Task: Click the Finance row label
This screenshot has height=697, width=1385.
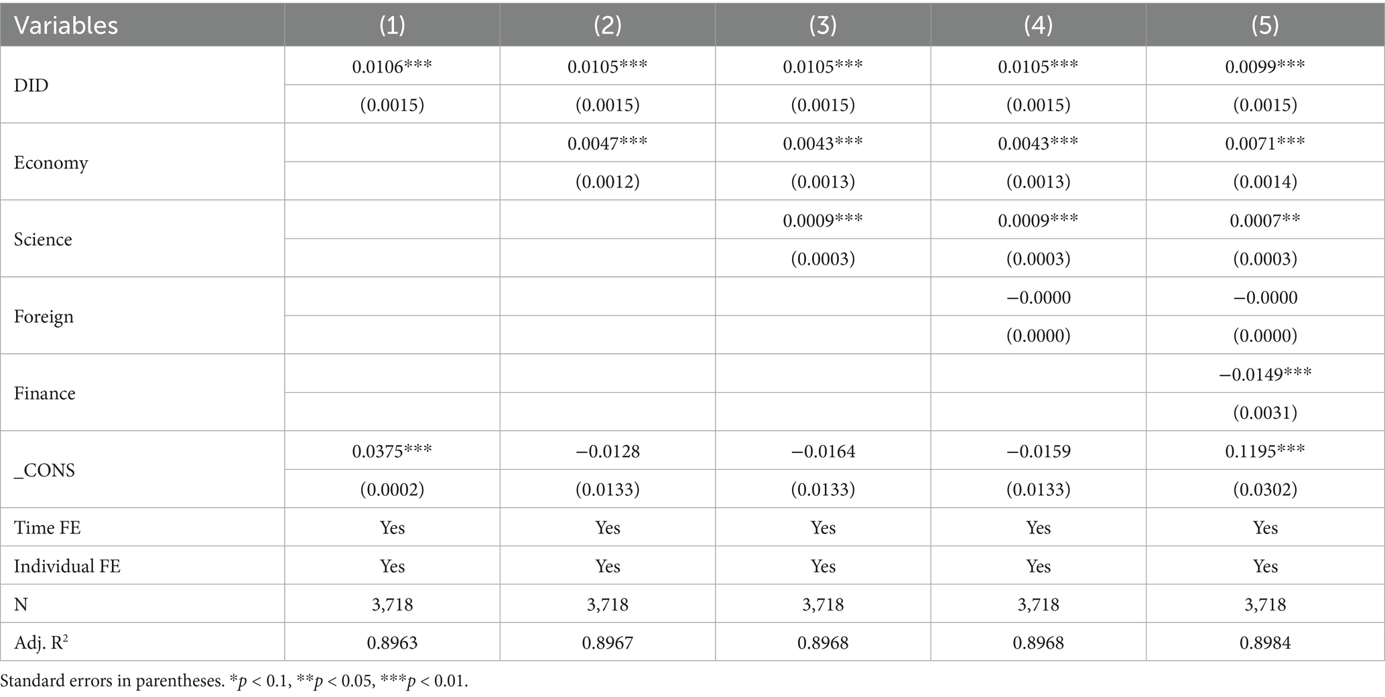Action: tap(44, 393)
